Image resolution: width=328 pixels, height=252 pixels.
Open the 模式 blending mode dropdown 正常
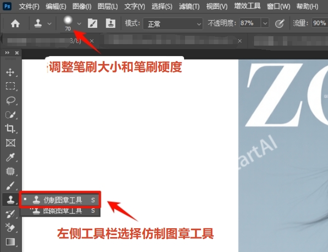coord(173,24)
